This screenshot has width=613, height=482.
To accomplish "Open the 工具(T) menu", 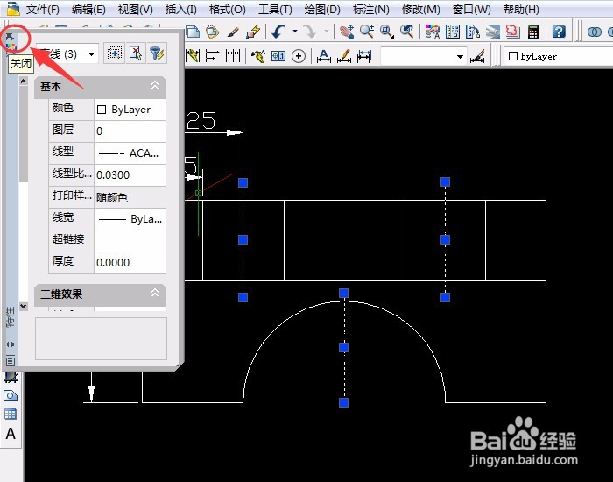I will pos(275,9).
